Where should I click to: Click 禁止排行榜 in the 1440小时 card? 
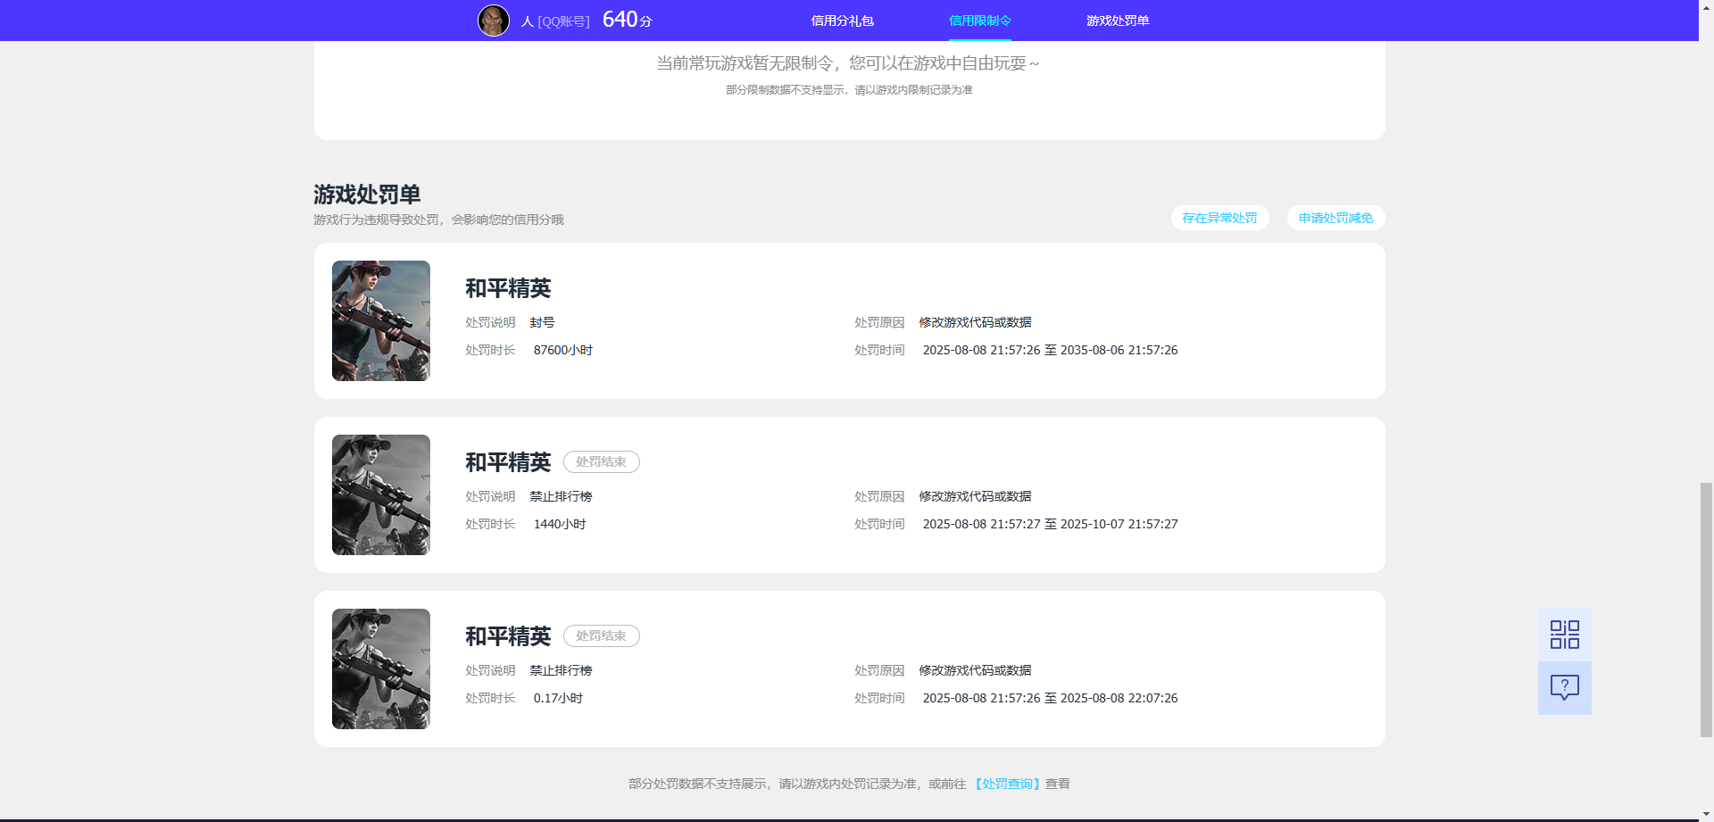[561, 496]
